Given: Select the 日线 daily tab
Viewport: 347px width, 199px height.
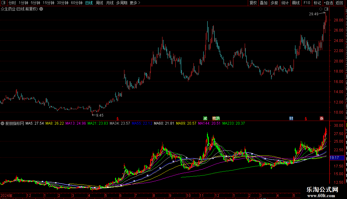Looking at the screenshot, I should (x=89, y=3).
